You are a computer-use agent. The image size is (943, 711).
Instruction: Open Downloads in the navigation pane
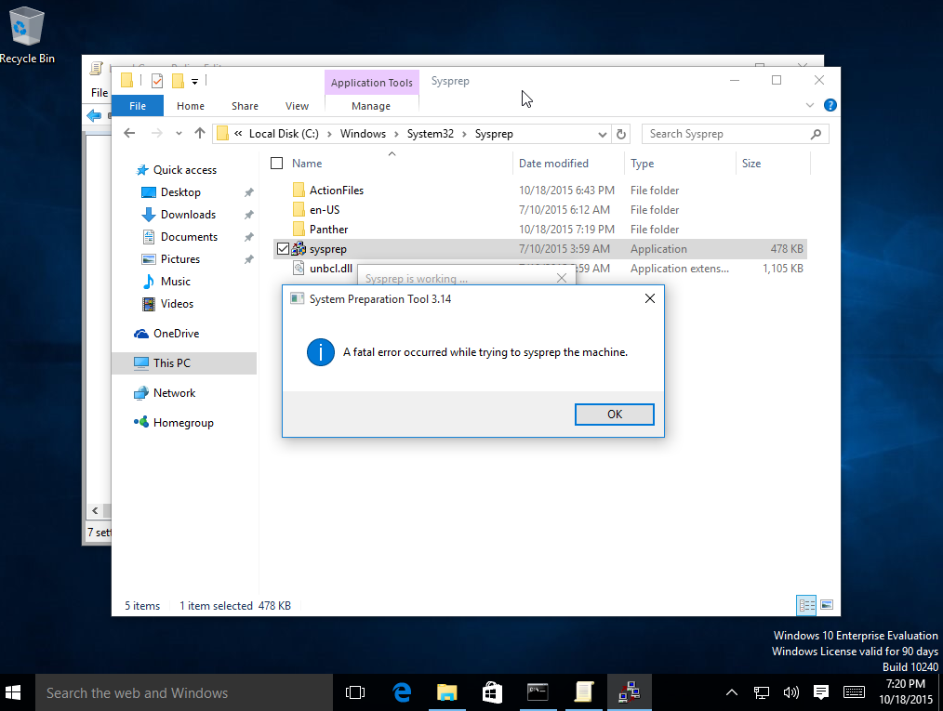coord(188,215)
